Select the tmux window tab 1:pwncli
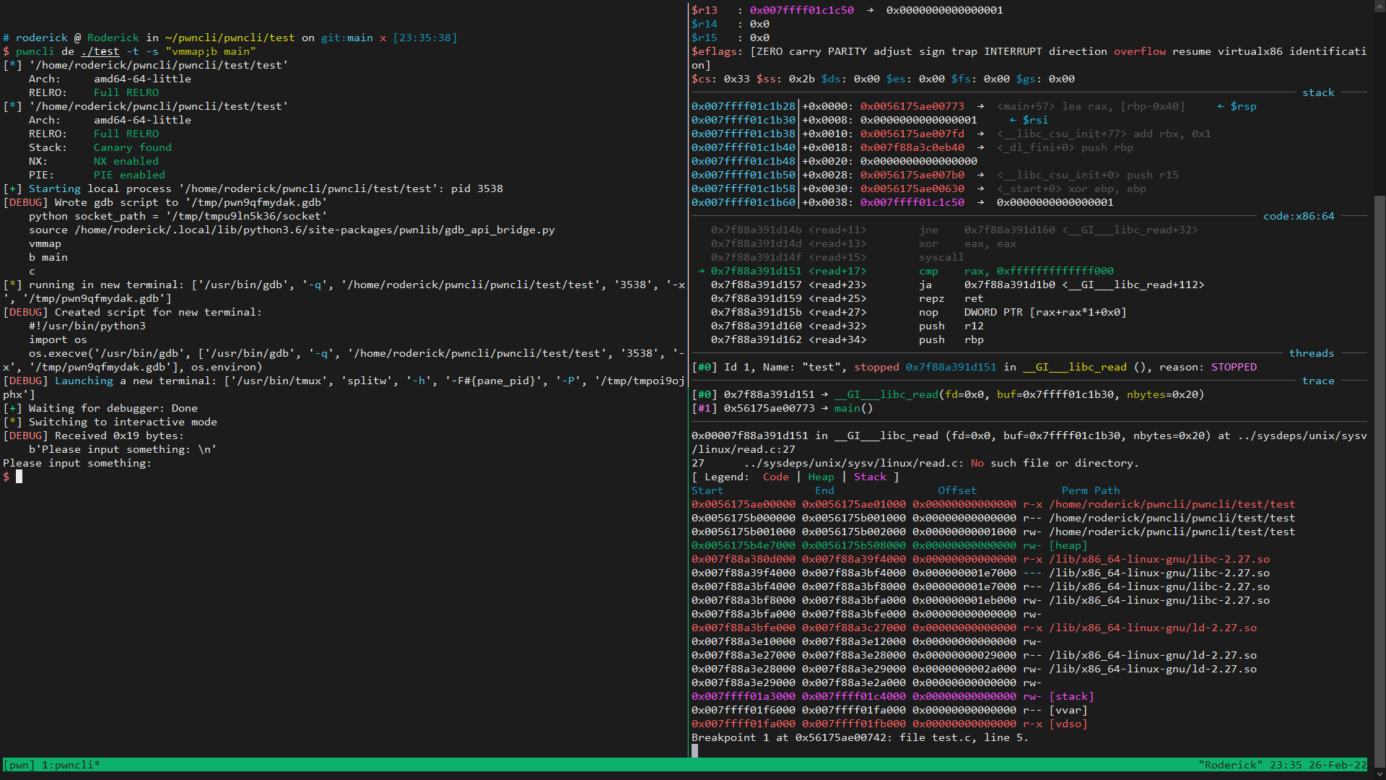This screenshot has width=1386, height=780. pos(71,765)
